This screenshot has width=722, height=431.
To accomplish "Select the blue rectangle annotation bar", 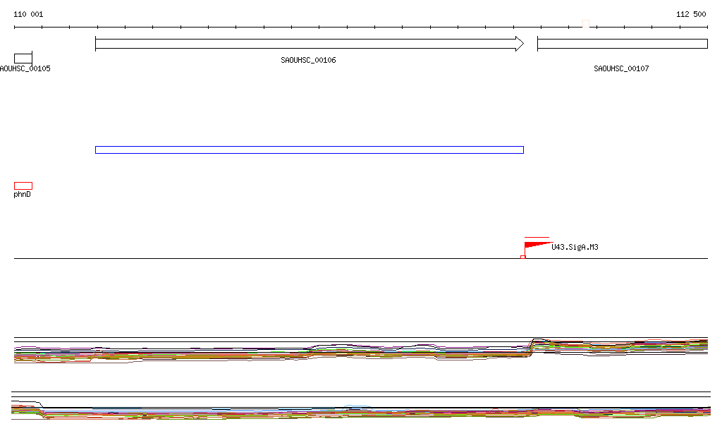I will point(310,150).
